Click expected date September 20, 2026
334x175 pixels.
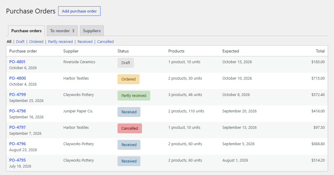[239, 111]
